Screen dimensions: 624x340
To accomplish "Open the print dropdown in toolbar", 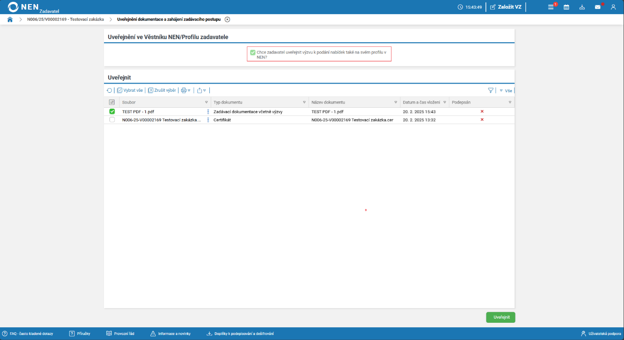I will tap(185, 90).
